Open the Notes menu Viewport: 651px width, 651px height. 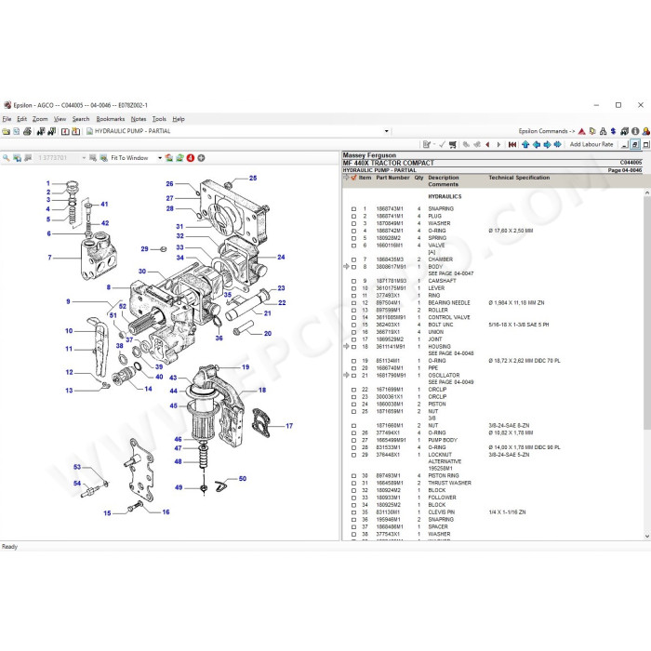(139, 119)
